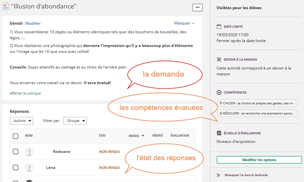
Task: Click the Devoir à la maison icon
Action: click(x=219, y=60)
